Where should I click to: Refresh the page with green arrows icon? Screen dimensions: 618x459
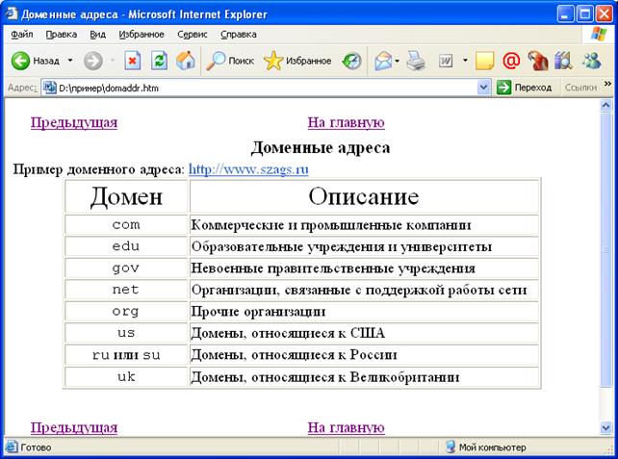coord(159,61)
